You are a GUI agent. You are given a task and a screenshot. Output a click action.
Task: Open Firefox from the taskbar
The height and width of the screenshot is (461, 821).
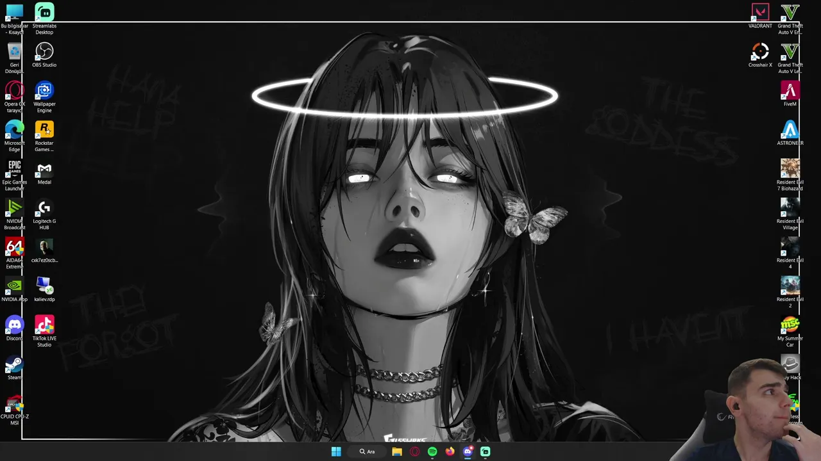click(450, 451)
